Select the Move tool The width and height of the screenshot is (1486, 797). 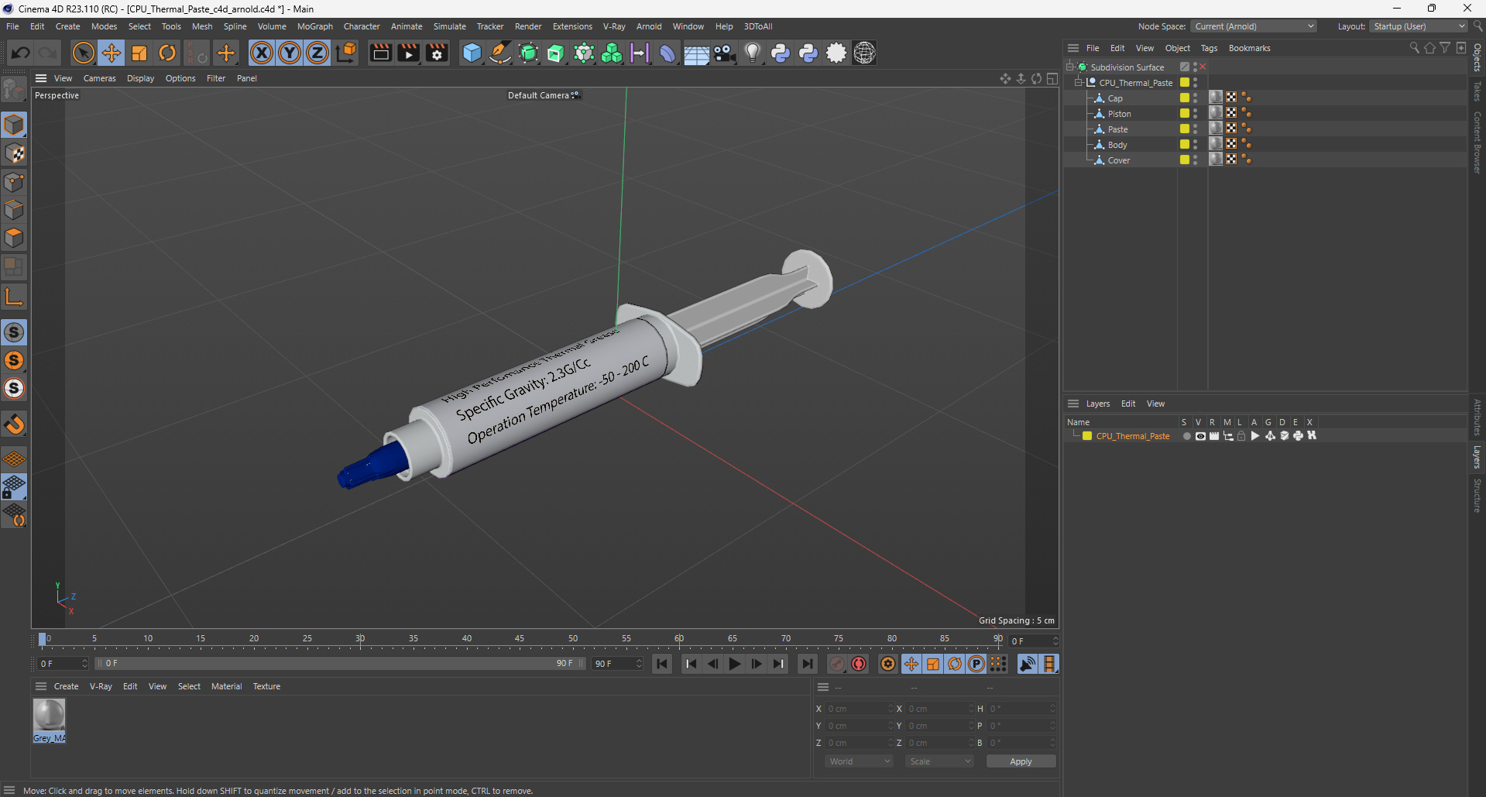point(112,53)
